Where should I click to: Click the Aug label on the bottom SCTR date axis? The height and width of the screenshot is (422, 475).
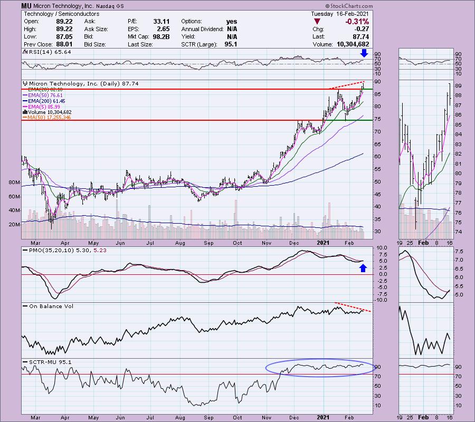[x=180, y=418]
